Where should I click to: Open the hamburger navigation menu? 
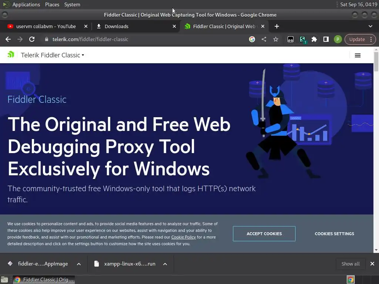tap(358, 55)
